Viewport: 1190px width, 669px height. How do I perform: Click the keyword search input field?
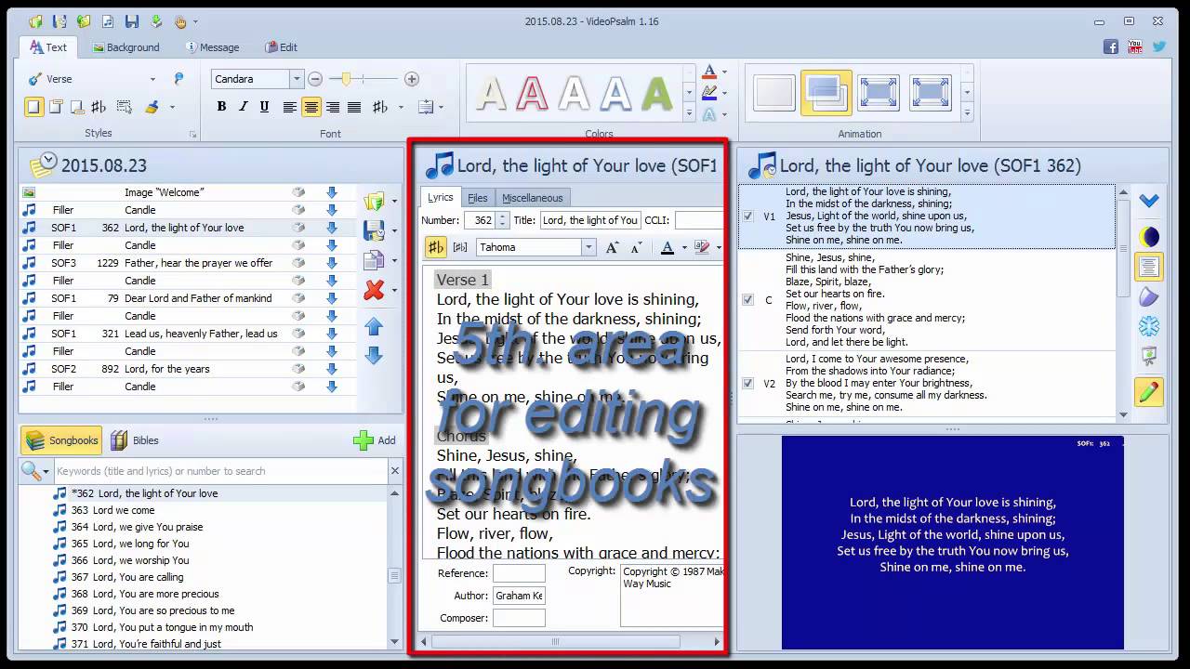coord(220,471)
